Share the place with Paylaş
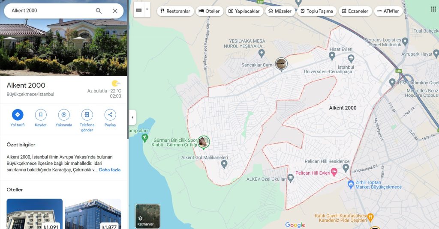439x229 pixels. (110, 118)
